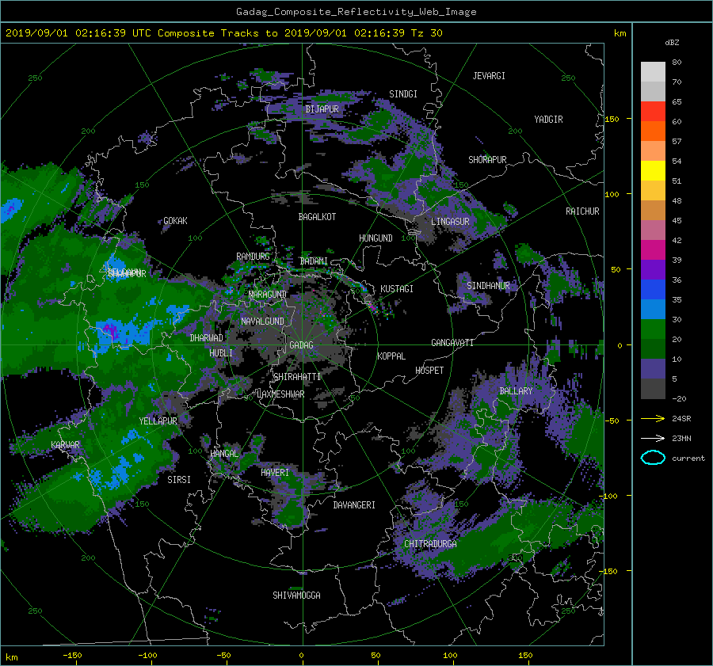Select the magenta 42–39 dBZ swatch

pos(653,250)
